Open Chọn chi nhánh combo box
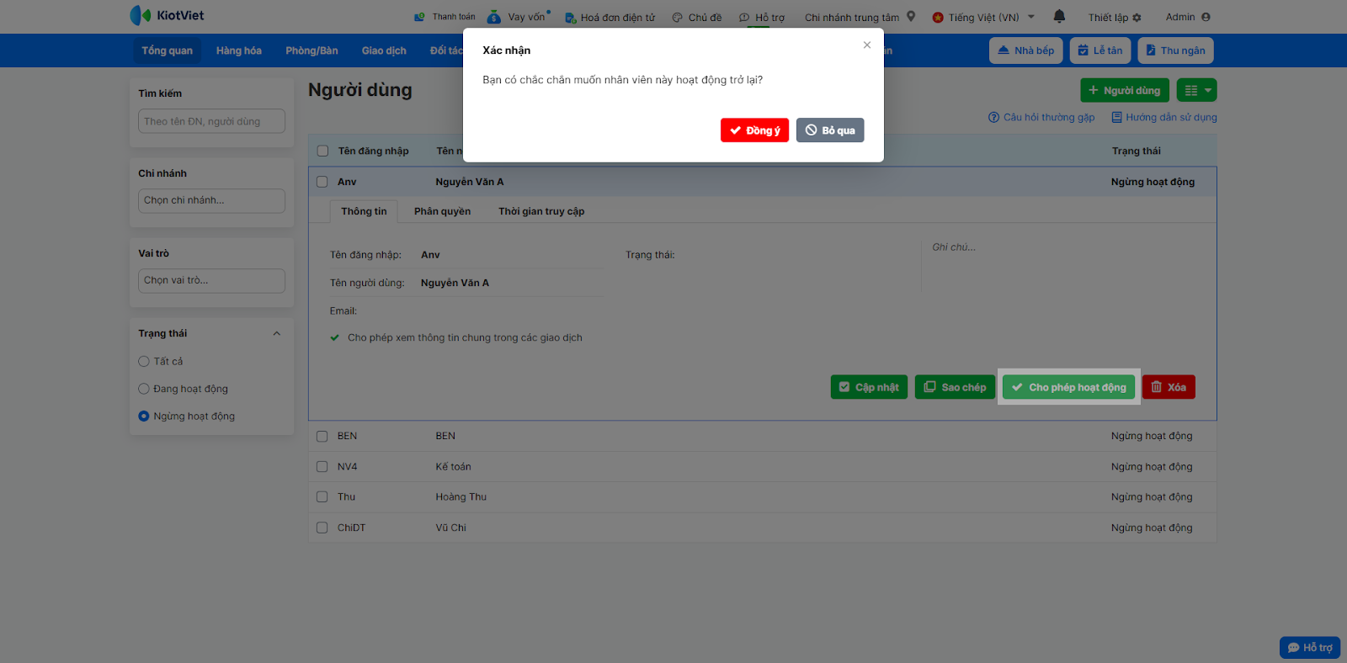This screenshot has width=1347, height=663. click(x=211, y=200)
